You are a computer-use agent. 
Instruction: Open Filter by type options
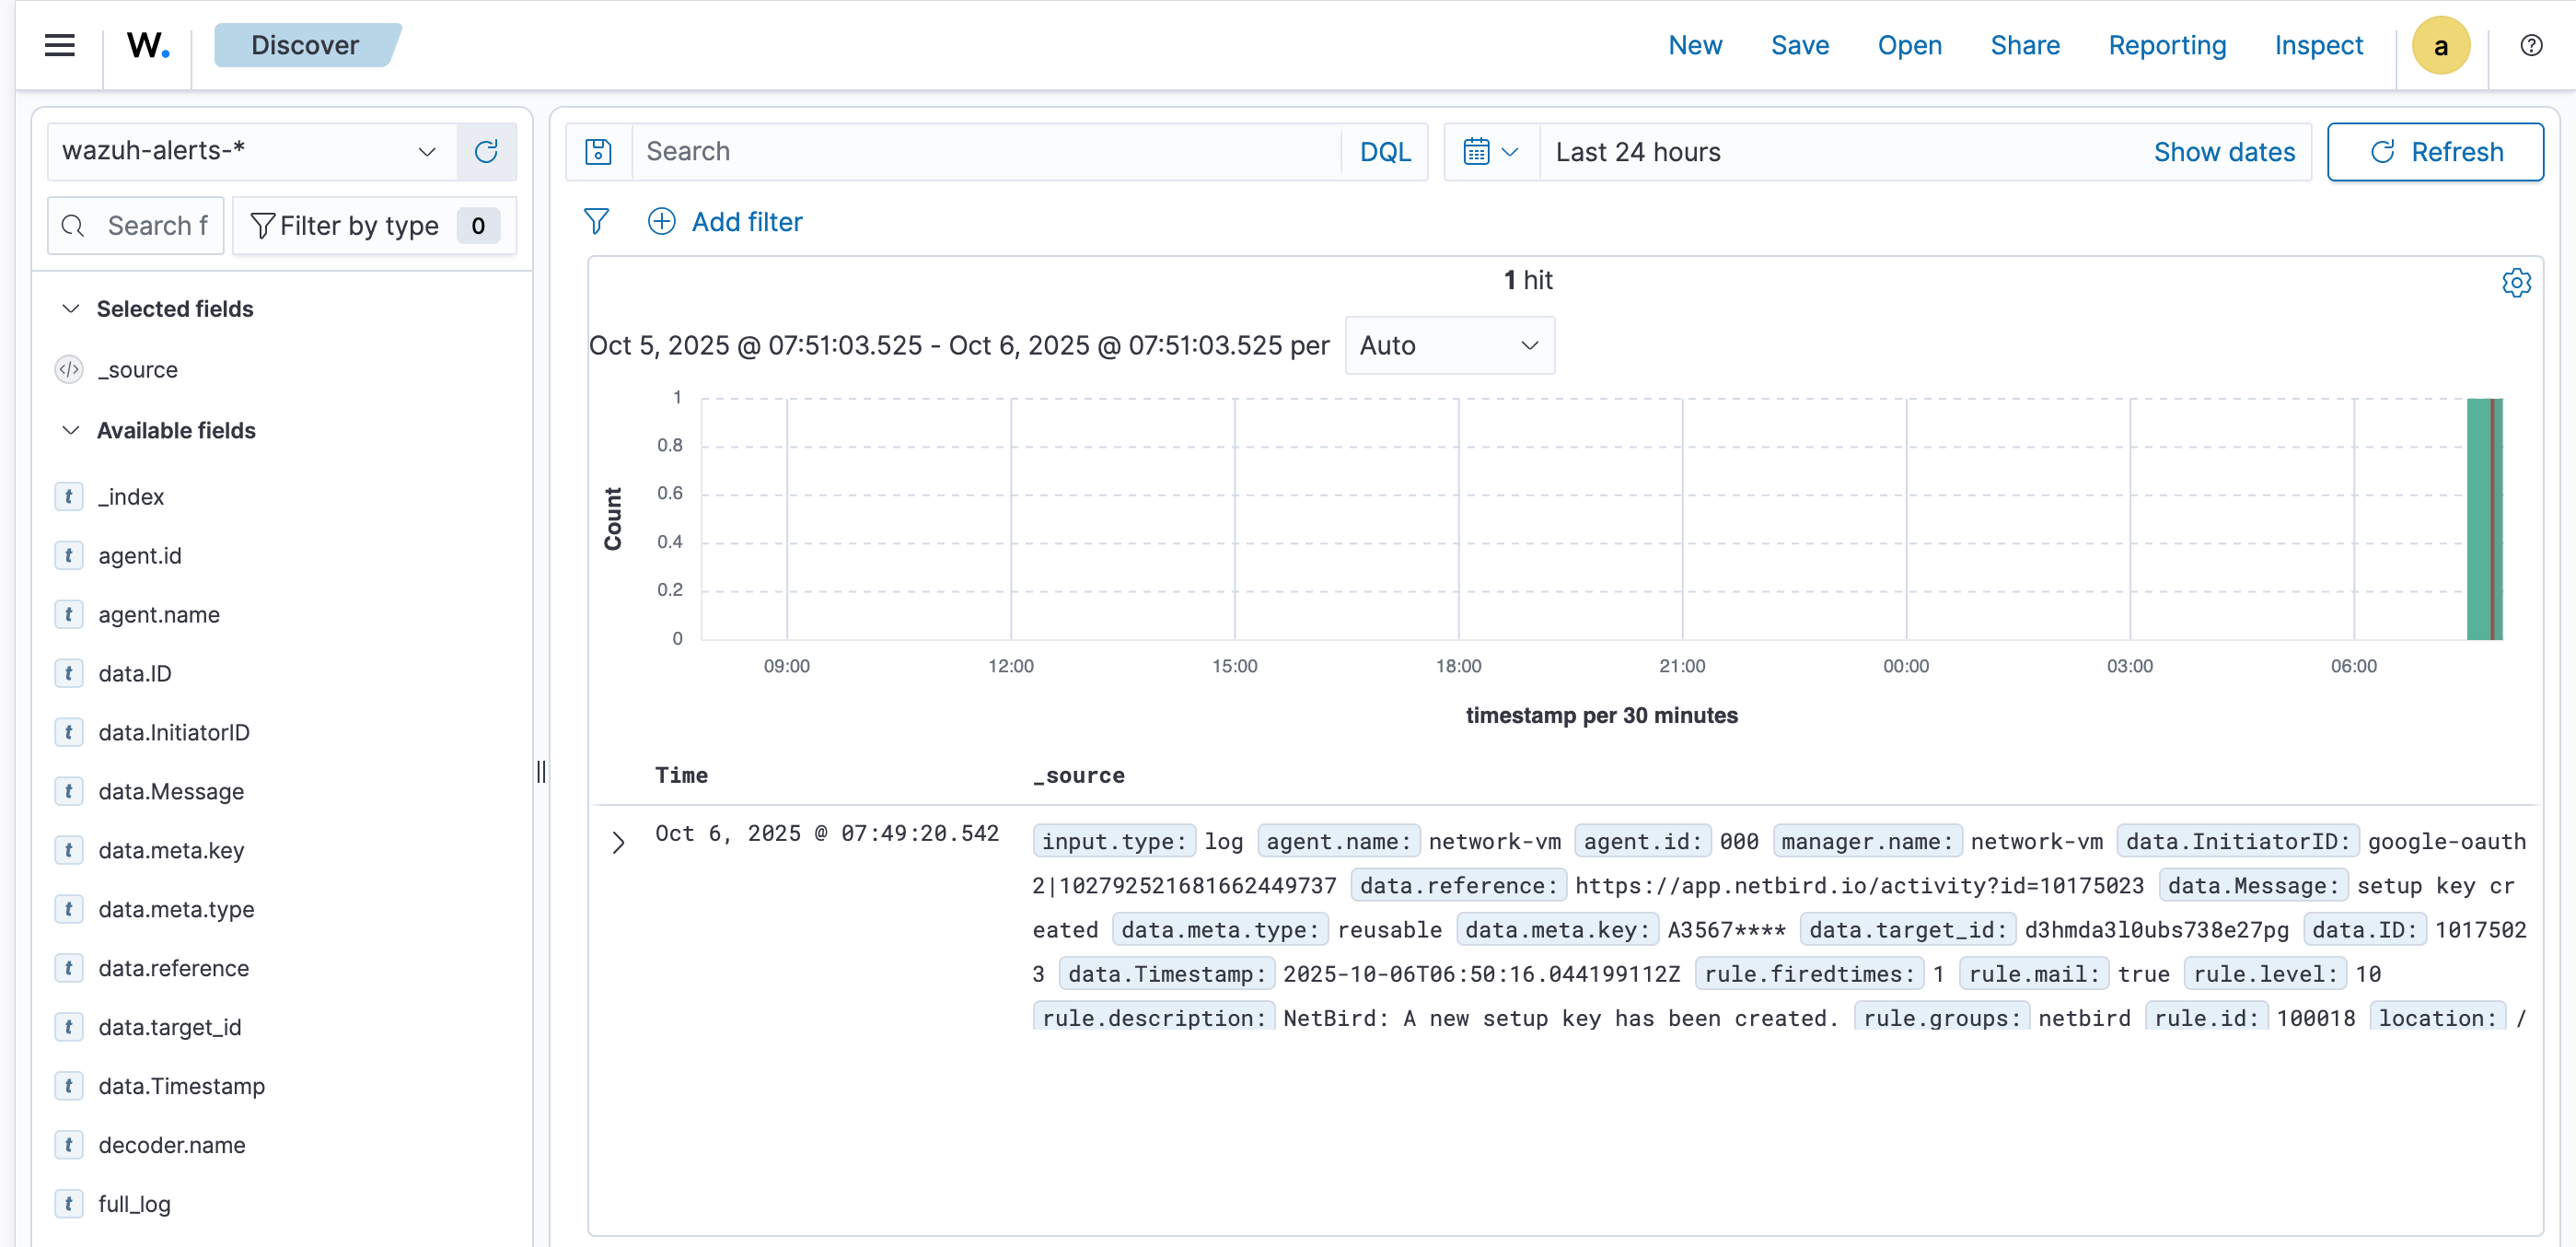(x=374, y=226)
